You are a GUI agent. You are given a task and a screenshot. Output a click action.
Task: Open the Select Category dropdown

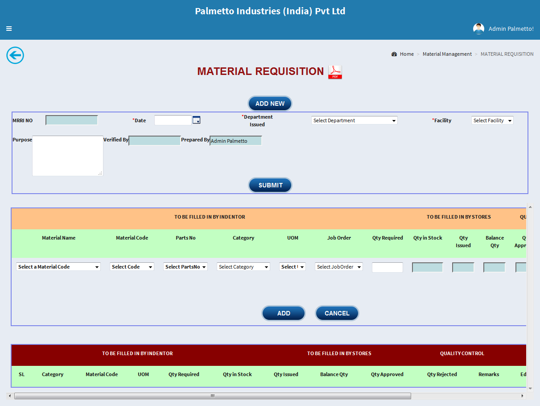click(x=243, y=267)
